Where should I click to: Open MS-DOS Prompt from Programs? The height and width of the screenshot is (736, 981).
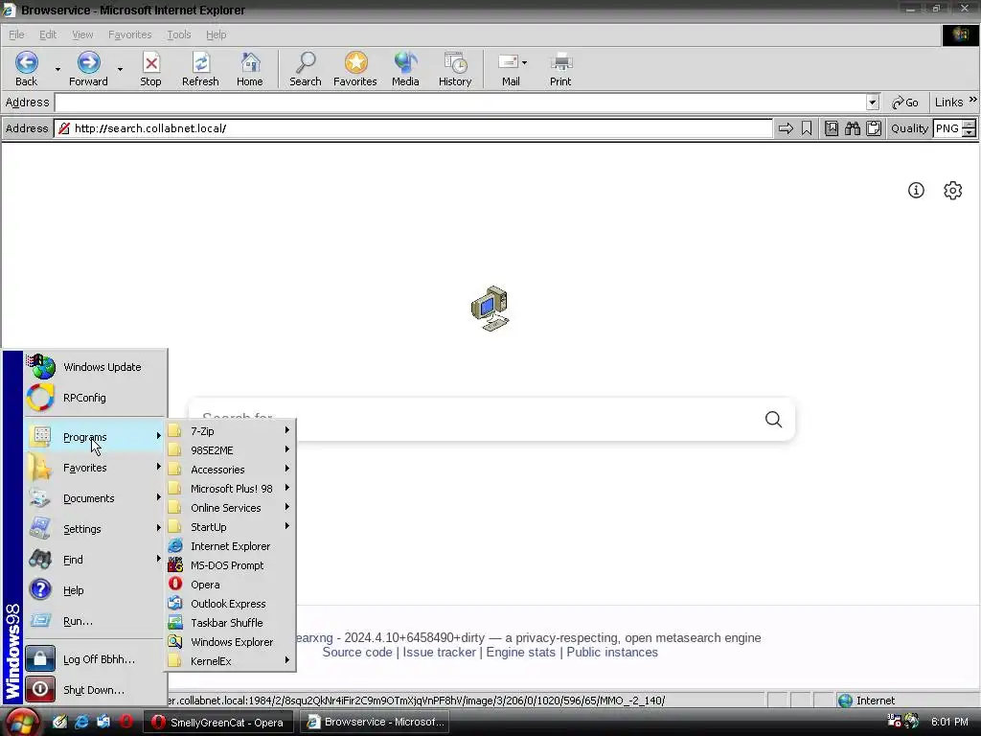tap(230, 565)
